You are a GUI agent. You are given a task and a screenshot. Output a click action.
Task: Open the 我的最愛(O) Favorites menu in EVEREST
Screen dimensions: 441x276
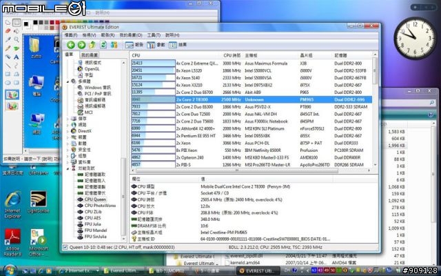(131, 35)
